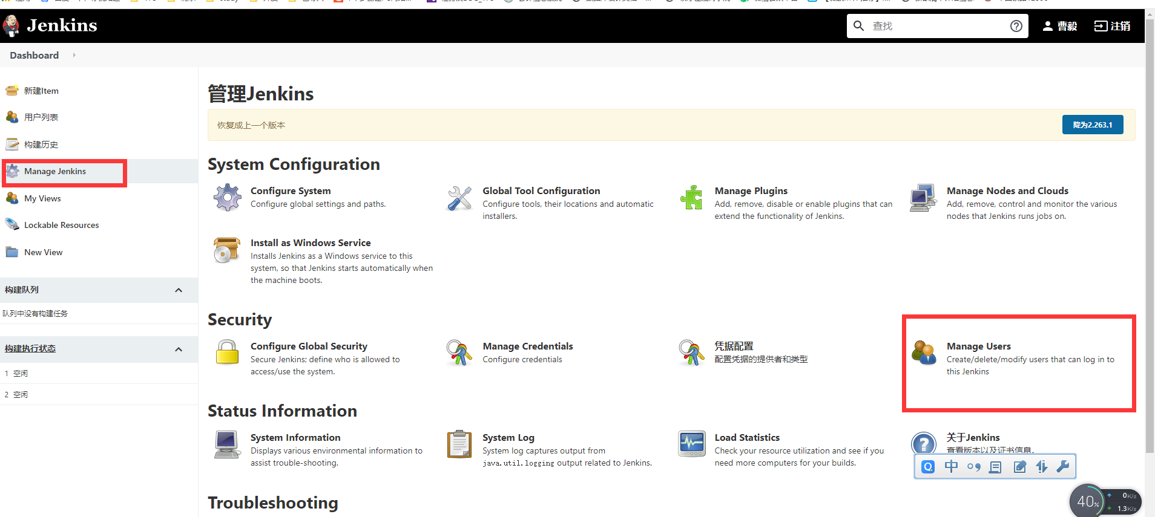This screenshot has height=517, width=1155.
Task: Select Manage Jenkins in the sidebar
Action: tap(55, 171)
